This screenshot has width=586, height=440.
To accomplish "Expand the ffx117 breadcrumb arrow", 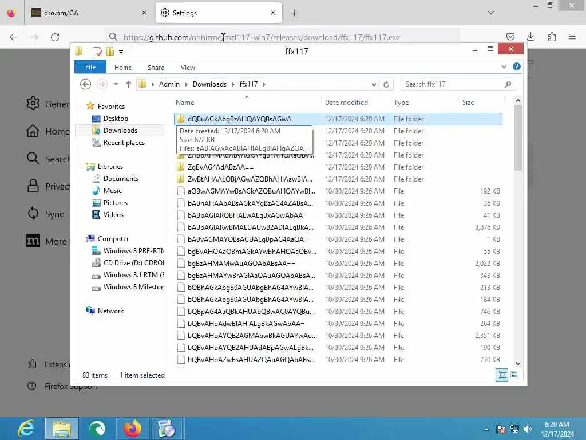I will [x=264, y=84].
